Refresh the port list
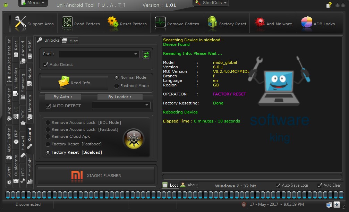This screenshot has height=212, width=349. [x=146, y=54]
